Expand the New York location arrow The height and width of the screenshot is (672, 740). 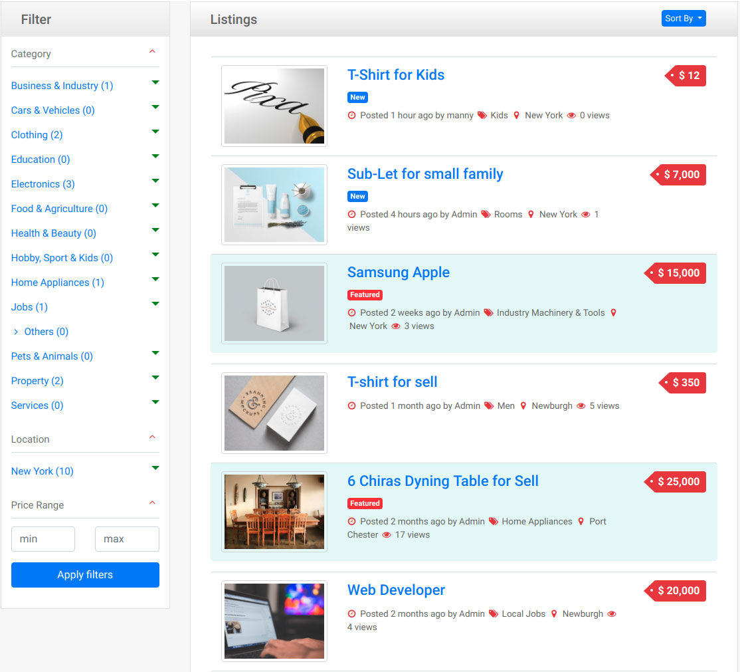[155, 468]
